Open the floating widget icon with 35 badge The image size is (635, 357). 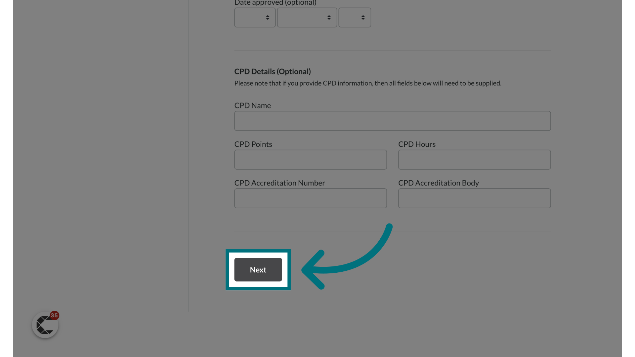point(45,325)
